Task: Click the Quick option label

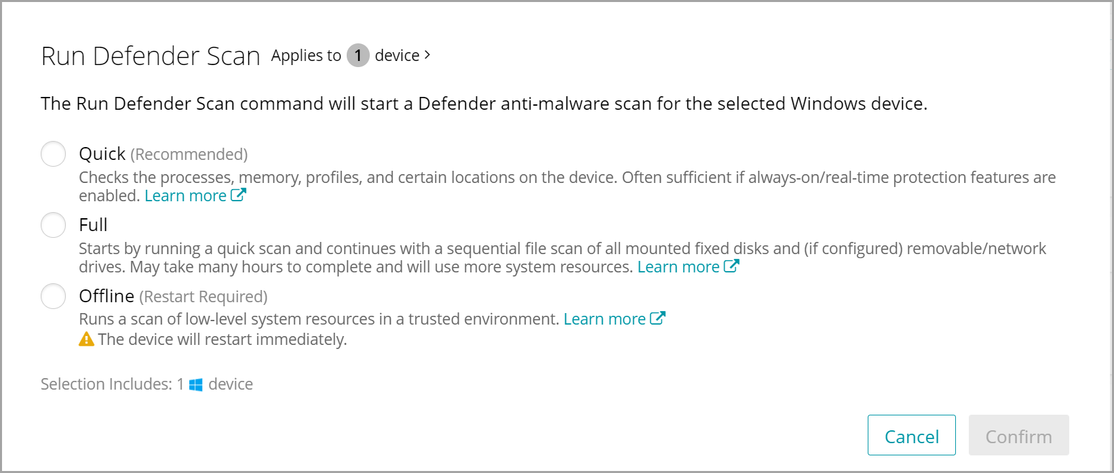Action: pyautogui.click(x=102, y=154)
